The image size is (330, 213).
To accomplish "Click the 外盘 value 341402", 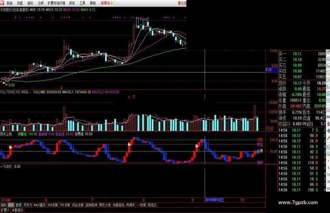I will [296, 106].
